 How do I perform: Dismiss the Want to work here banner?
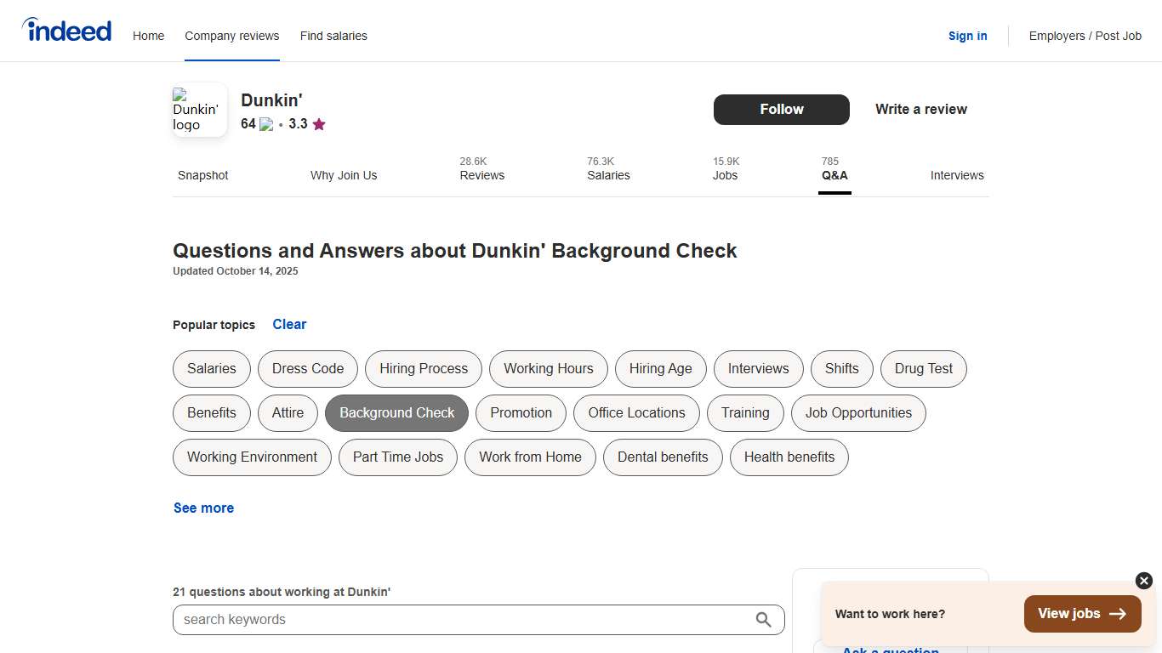click(1142, 581)
